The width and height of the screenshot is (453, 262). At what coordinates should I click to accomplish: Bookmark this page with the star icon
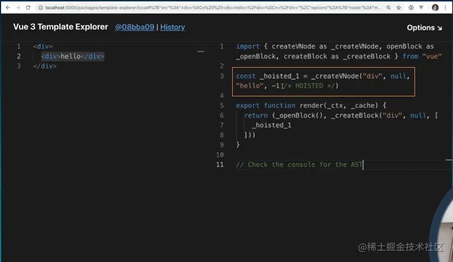pyautogui.click(x=399, y=8)
